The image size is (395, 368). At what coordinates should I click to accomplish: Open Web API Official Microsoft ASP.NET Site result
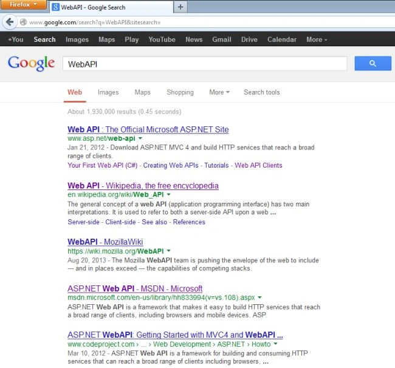(x=148, y=129)
